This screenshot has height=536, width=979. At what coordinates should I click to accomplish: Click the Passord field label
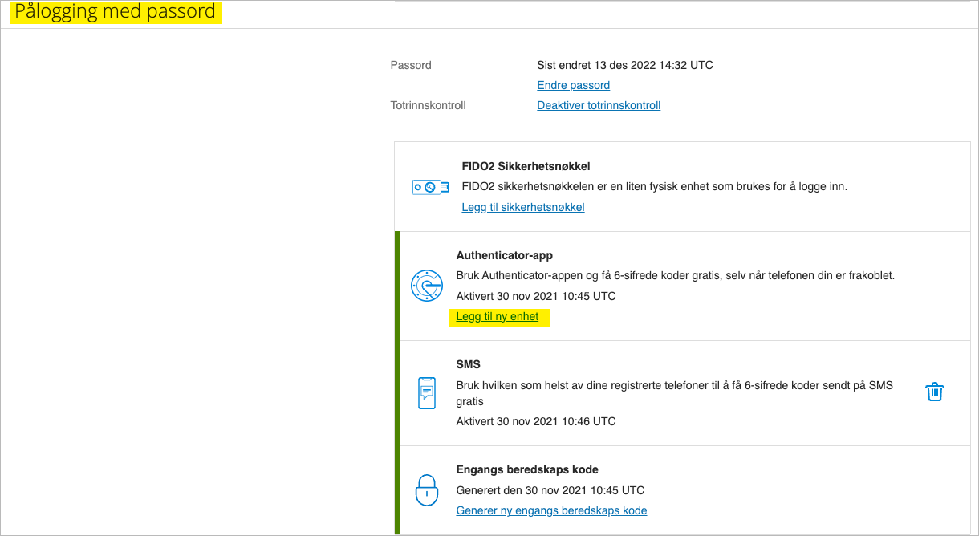coord(411,65)
